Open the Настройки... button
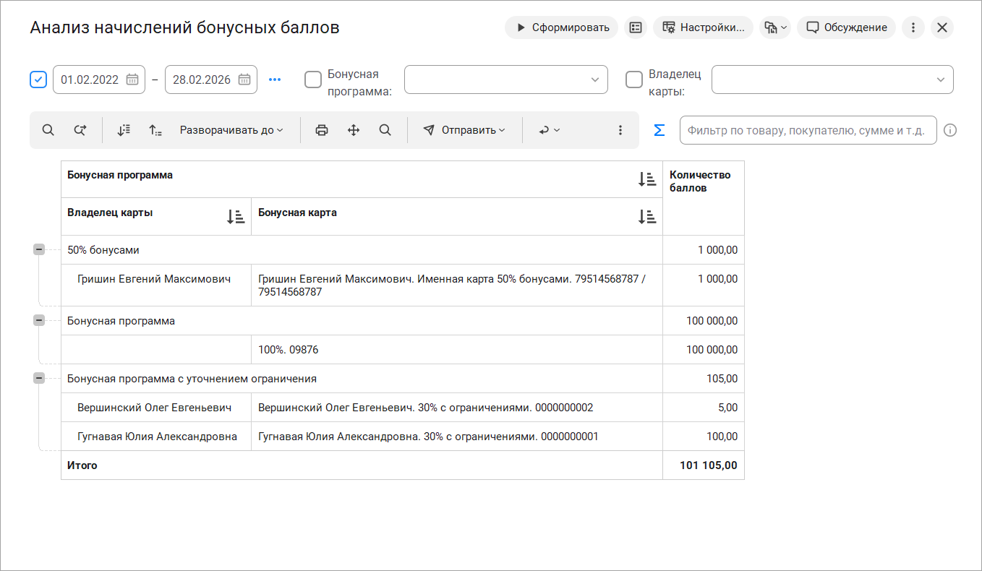Viewport: 982px width, 571px height. tap(703, 27)
